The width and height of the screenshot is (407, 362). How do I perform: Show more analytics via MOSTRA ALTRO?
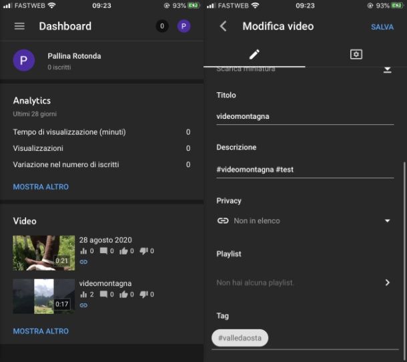point(41,187)
